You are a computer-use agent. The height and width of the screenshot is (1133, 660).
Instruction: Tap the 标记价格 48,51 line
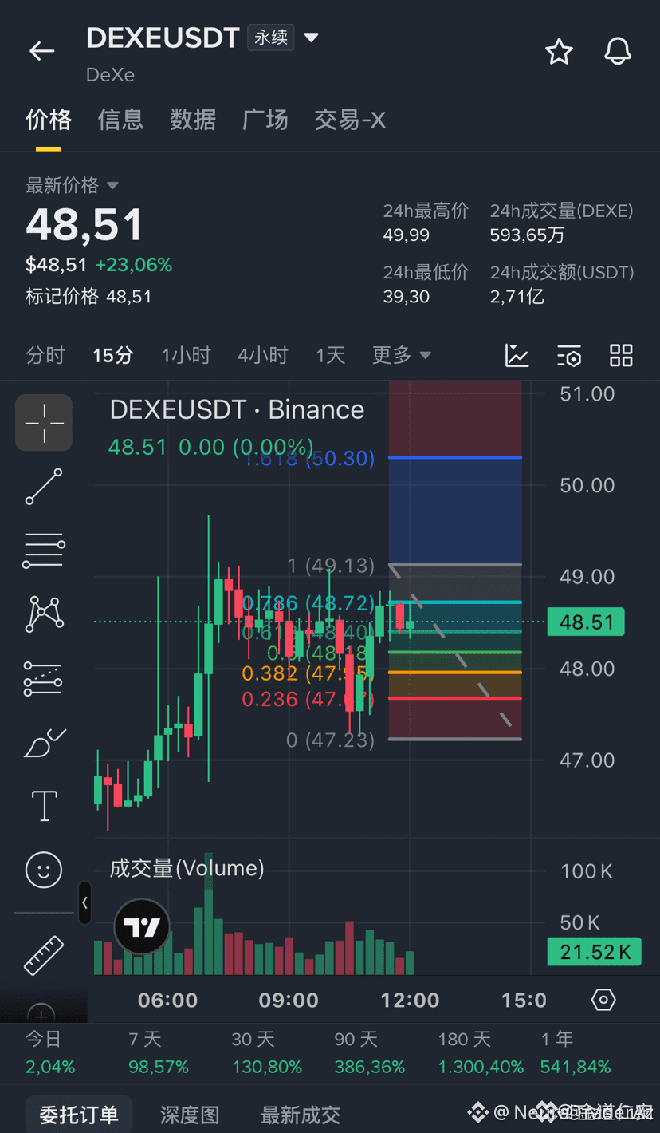point(88,297)
